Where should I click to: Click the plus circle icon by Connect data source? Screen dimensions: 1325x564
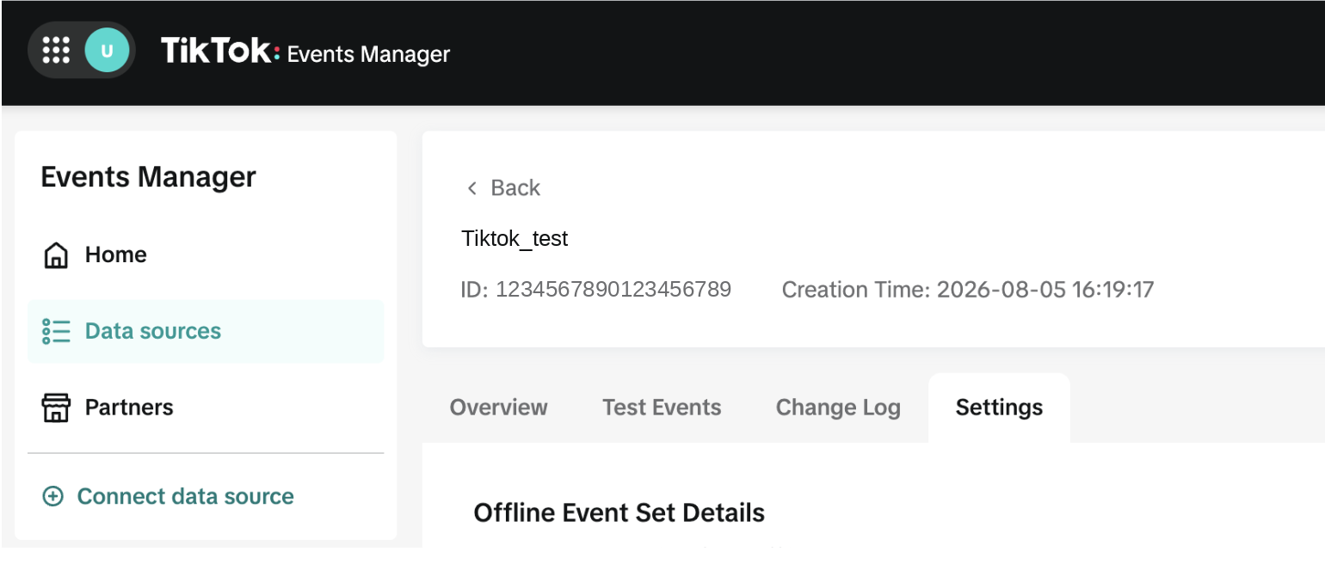click(53, 497)
